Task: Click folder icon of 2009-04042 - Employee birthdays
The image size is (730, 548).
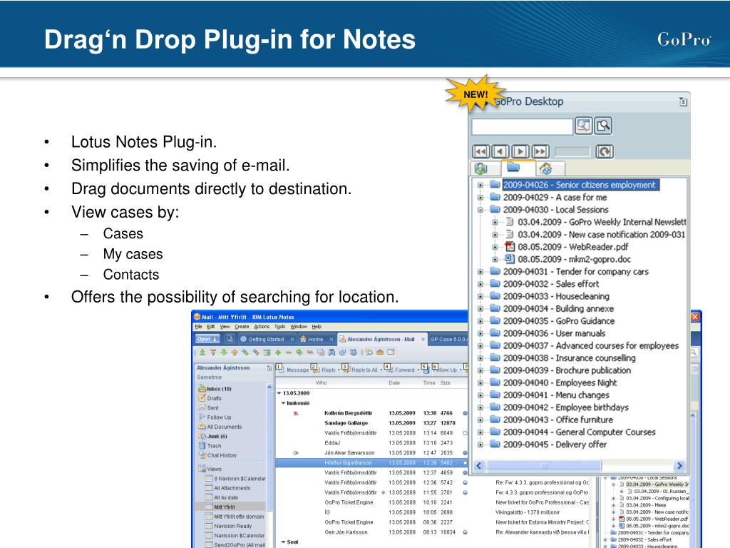Action: pos(495,407)
